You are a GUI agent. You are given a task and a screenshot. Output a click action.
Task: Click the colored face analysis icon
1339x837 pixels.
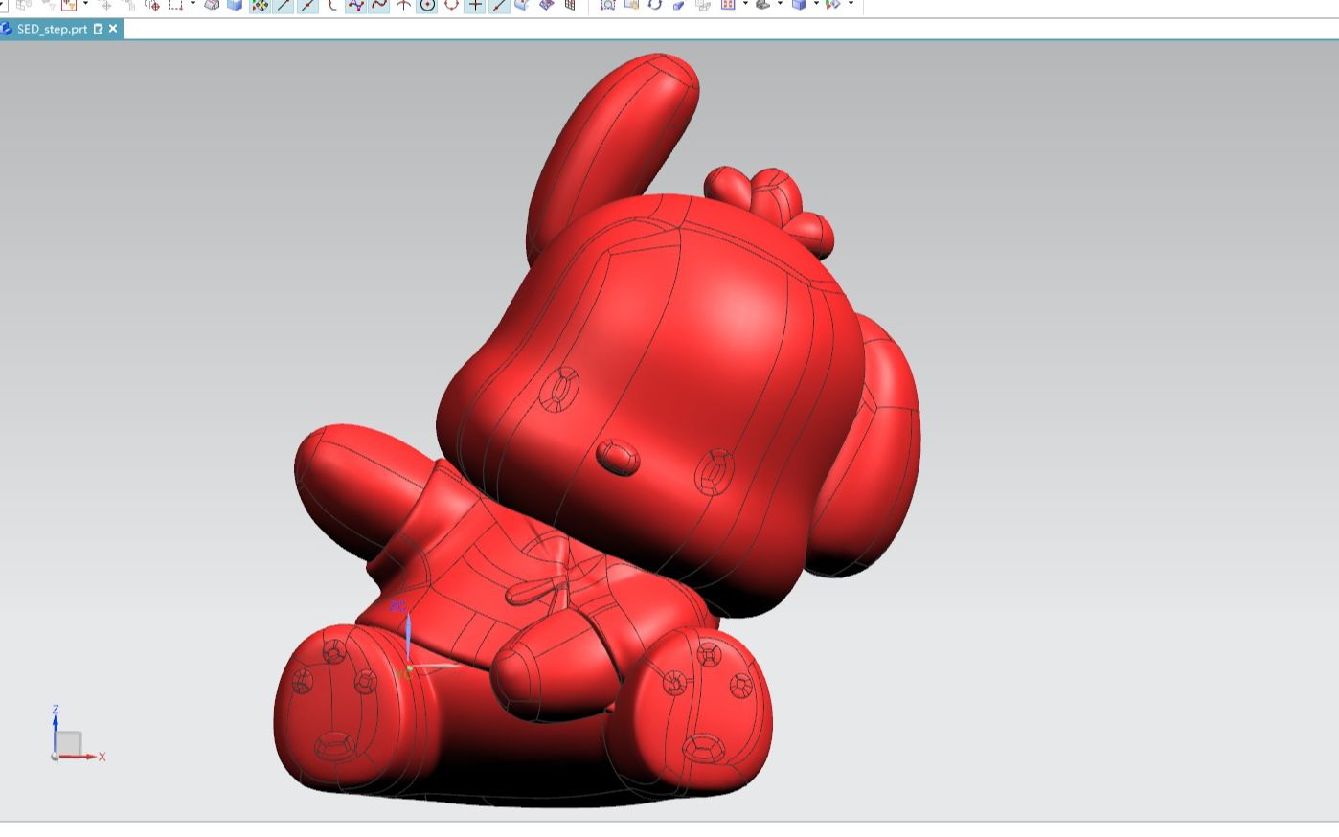(x=833, y=5)
